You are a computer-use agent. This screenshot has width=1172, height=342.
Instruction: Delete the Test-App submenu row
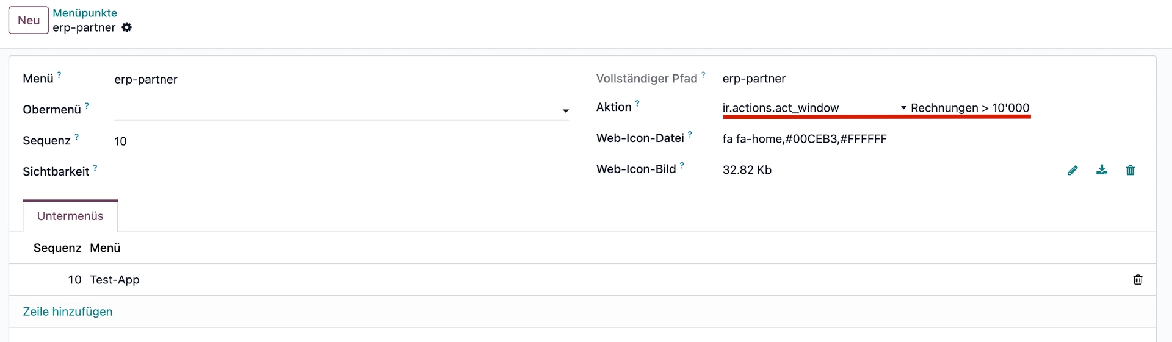point(1138,280)
